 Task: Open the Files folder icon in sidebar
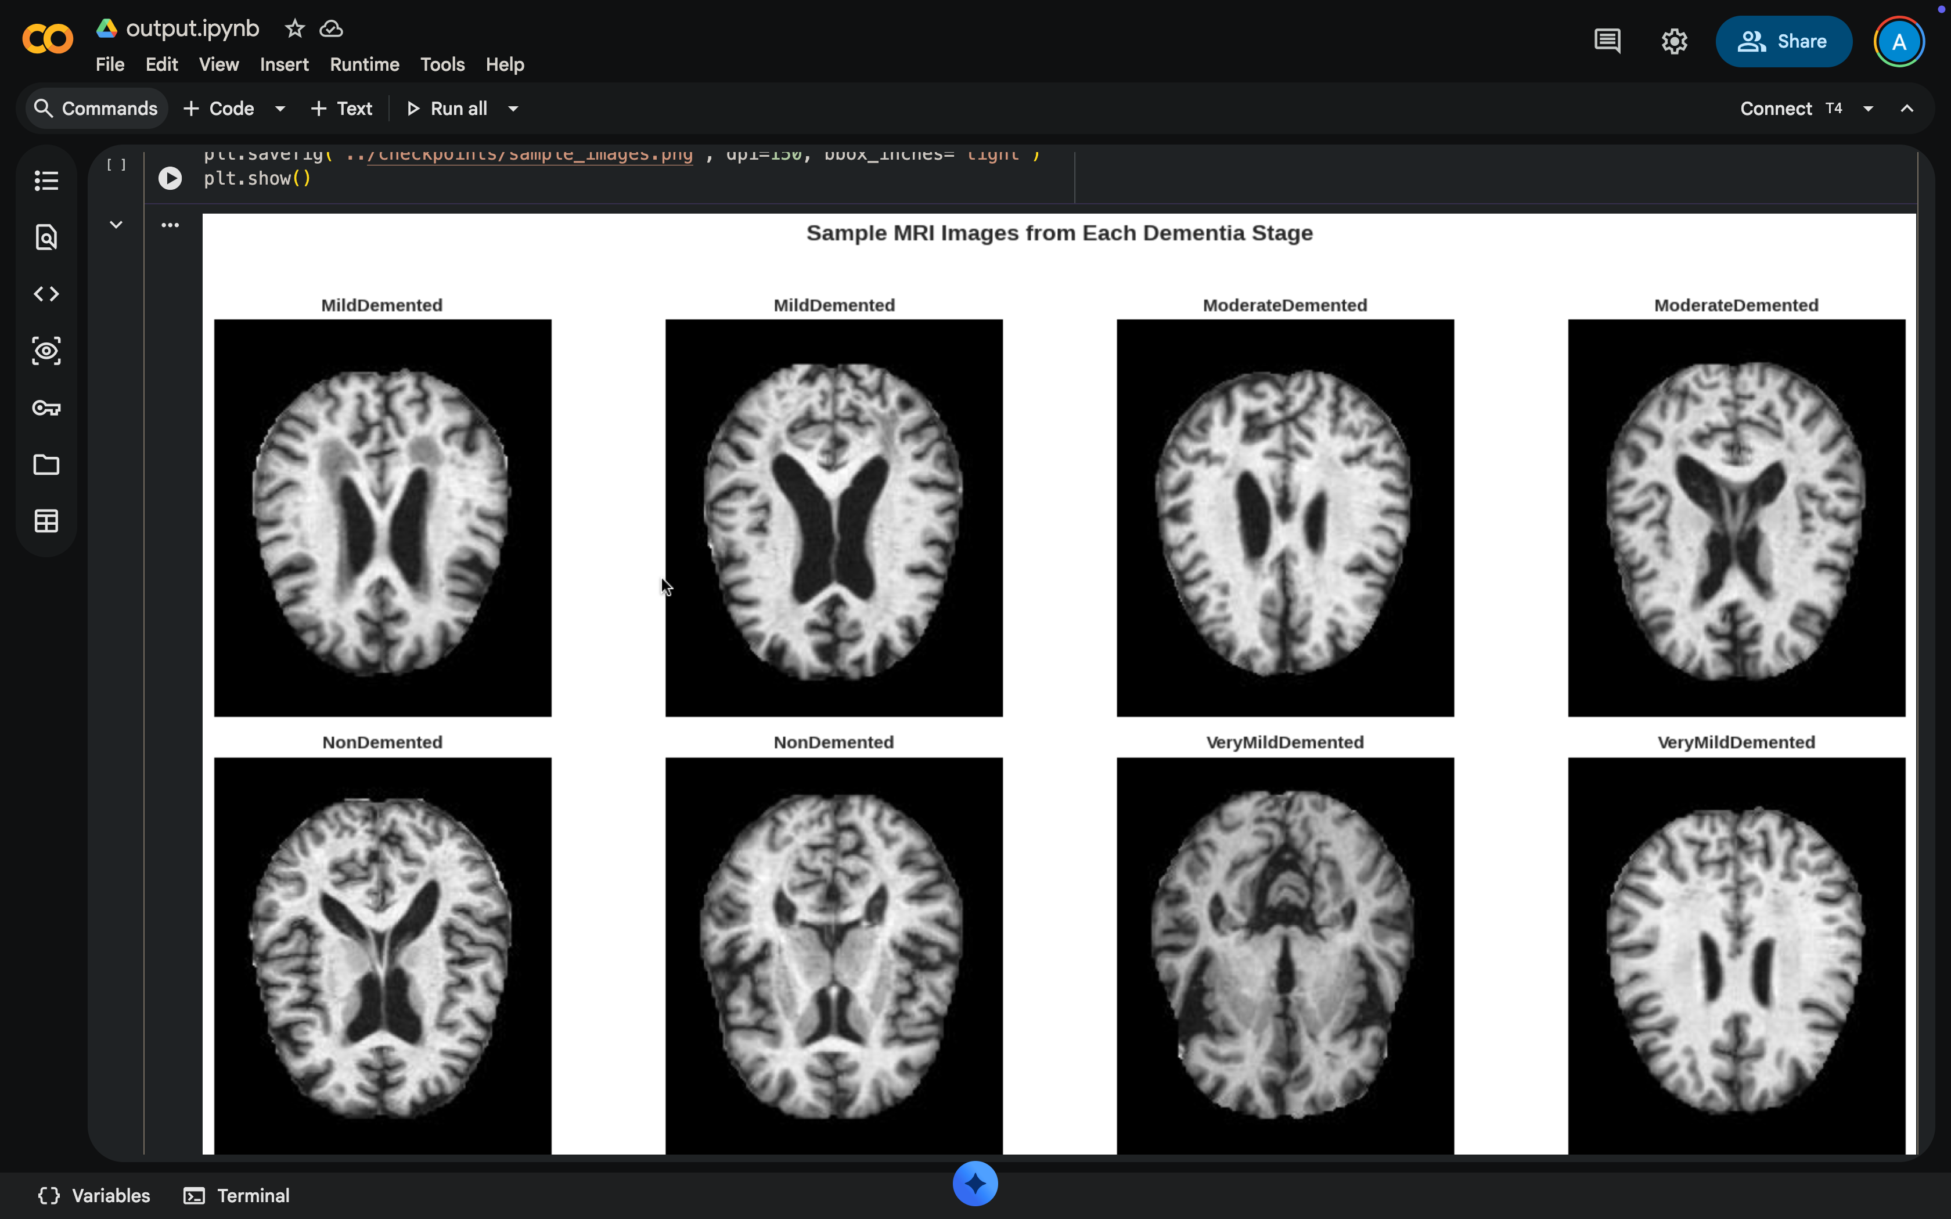[46, 464]
